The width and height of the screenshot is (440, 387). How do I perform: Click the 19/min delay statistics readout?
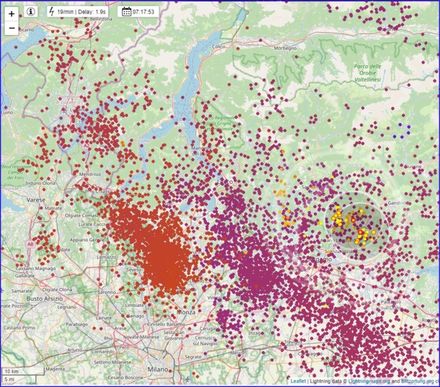pyautogui.click(x=83, y=11)
